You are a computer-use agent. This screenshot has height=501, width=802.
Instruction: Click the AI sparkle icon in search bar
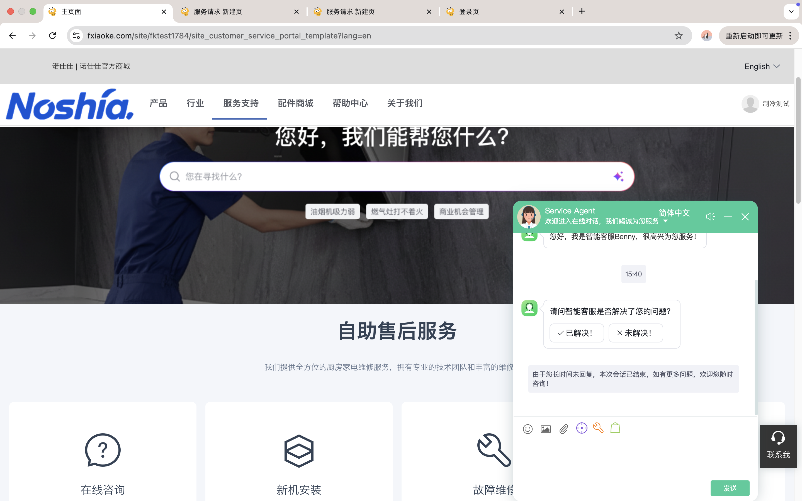tap(618, 176)
